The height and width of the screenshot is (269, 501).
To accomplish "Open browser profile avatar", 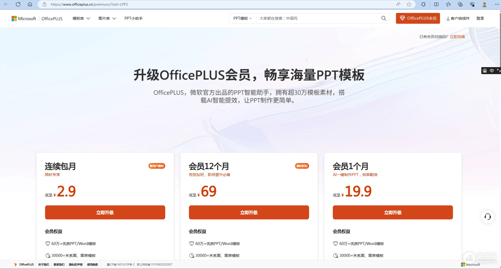I will (485, 4).
